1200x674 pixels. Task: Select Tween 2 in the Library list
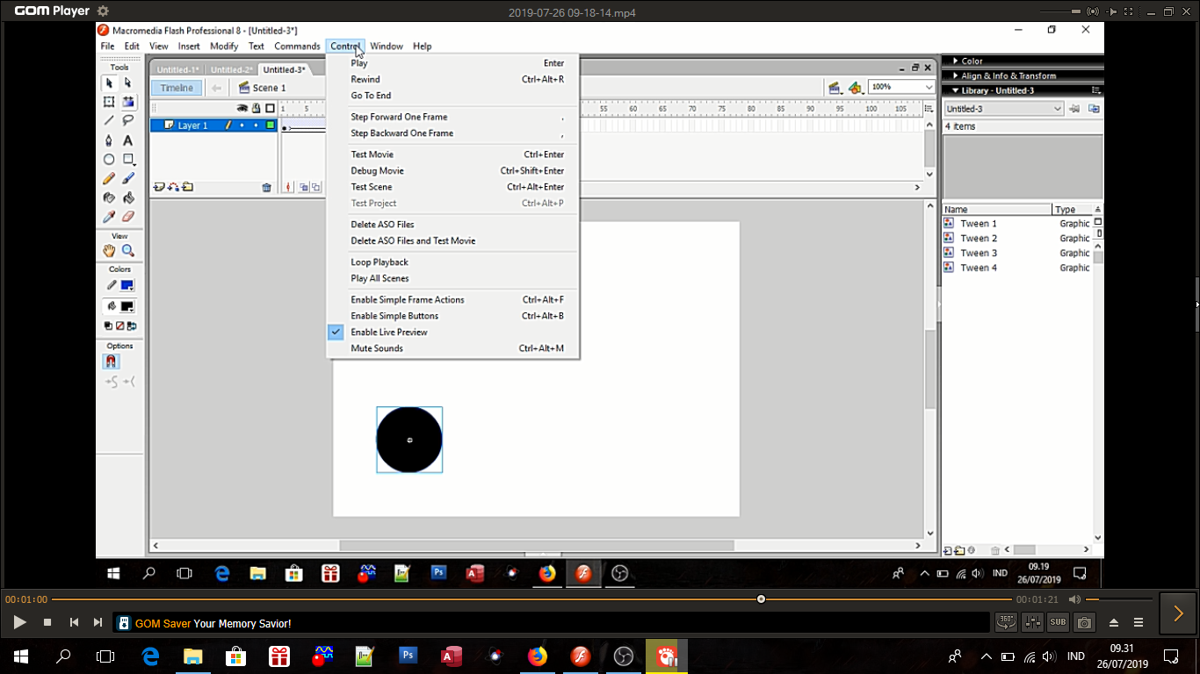coord(978,238)
